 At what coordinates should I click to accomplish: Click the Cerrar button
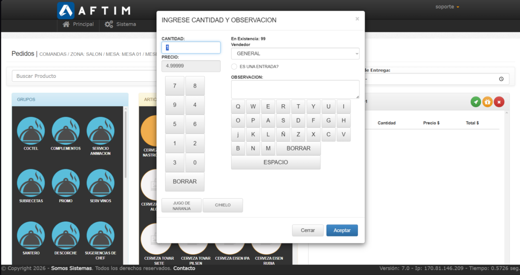[308, 230]
